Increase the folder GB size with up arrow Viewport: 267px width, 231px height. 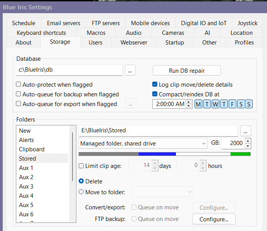click(248, 141)
